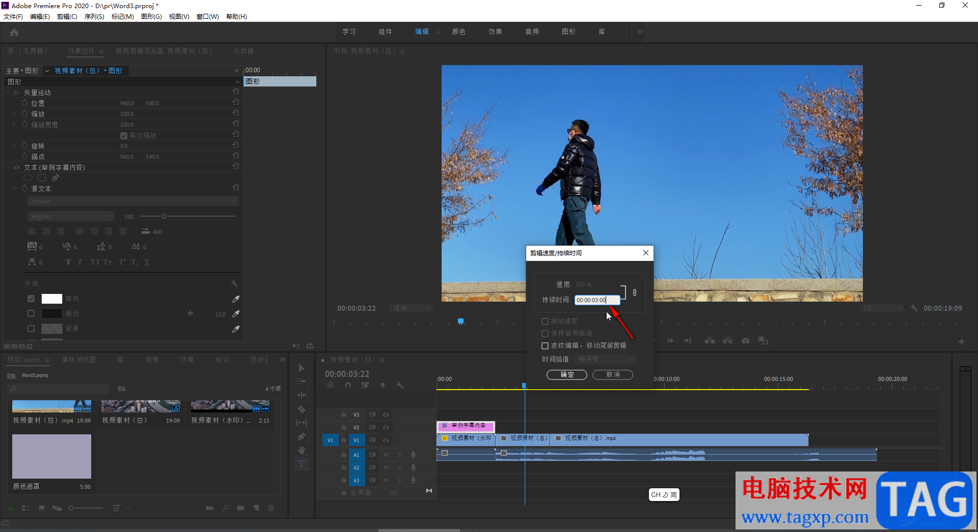Screen dimensions: 978x532
Task: Open the File menu
Action: pos(13,17)
